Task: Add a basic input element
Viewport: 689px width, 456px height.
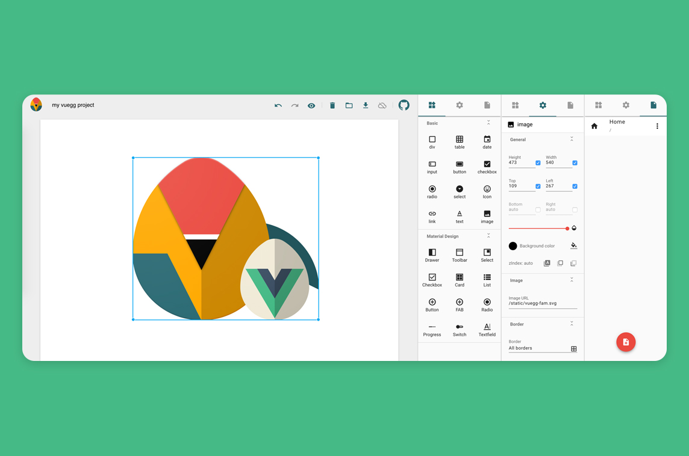Action: point(432,167)
